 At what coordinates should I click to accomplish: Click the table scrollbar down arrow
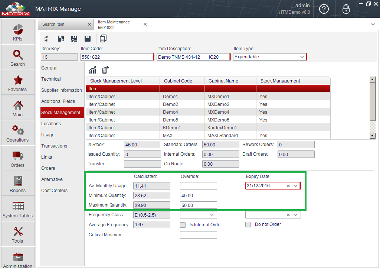pos(373,136)
